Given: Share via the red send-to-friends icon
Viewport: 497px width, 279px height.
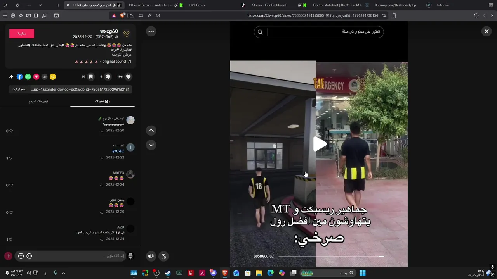Looking at the screenshot, I should [36, 77].
